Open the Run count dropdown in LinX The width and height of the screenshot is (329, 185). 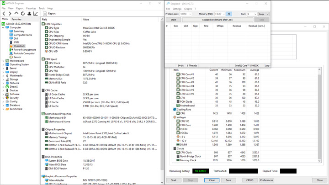255,14
